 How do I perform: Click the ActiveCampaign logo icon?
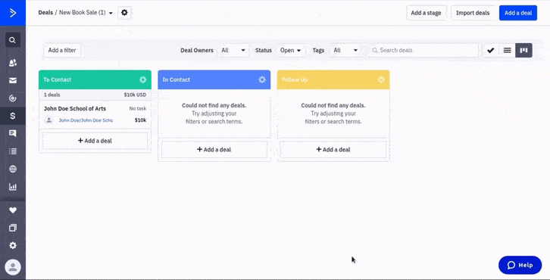click(13, 13)
